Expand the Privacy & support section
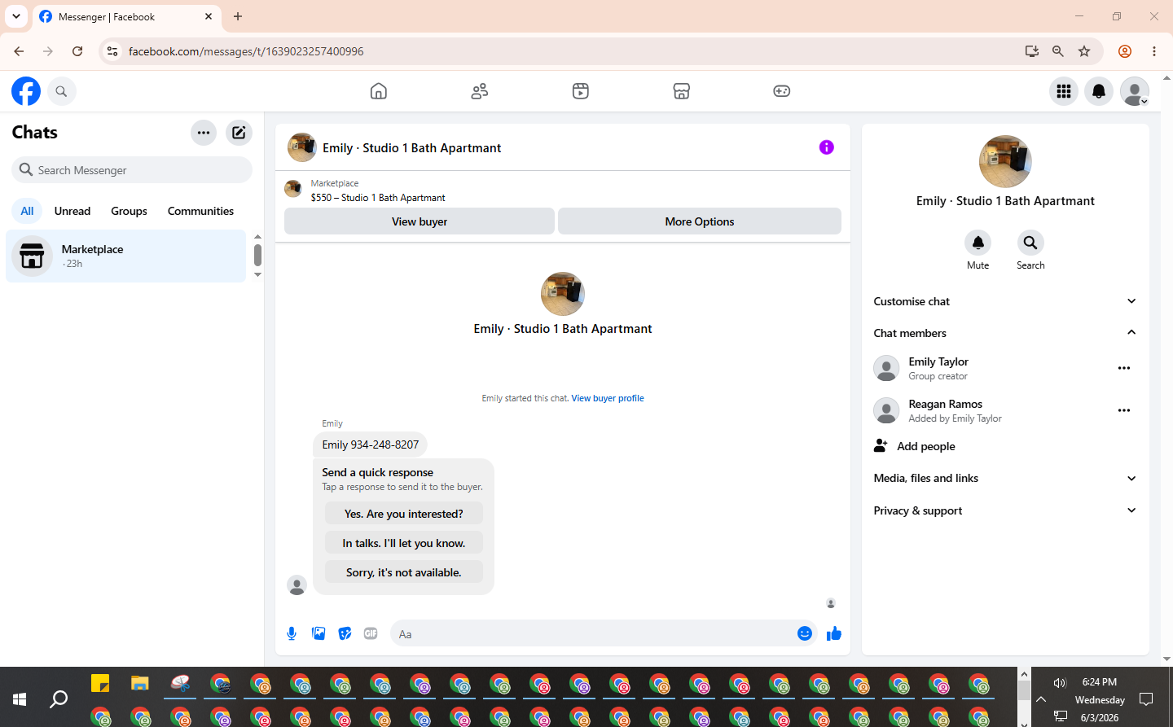The image size is (1173, 727). pos(1005,510)
